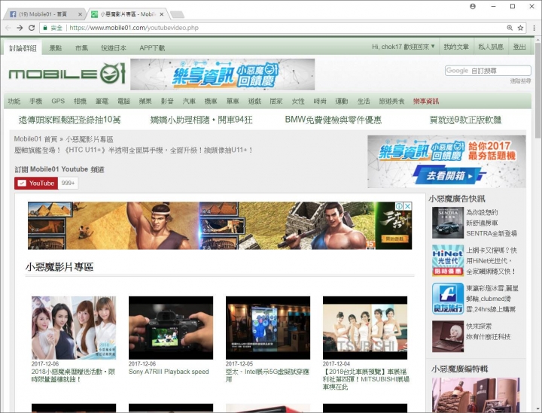Close the Facebook Mobile01 tab
The width and height of the screenshot is (542, 413).
click(x=80, y=14)
